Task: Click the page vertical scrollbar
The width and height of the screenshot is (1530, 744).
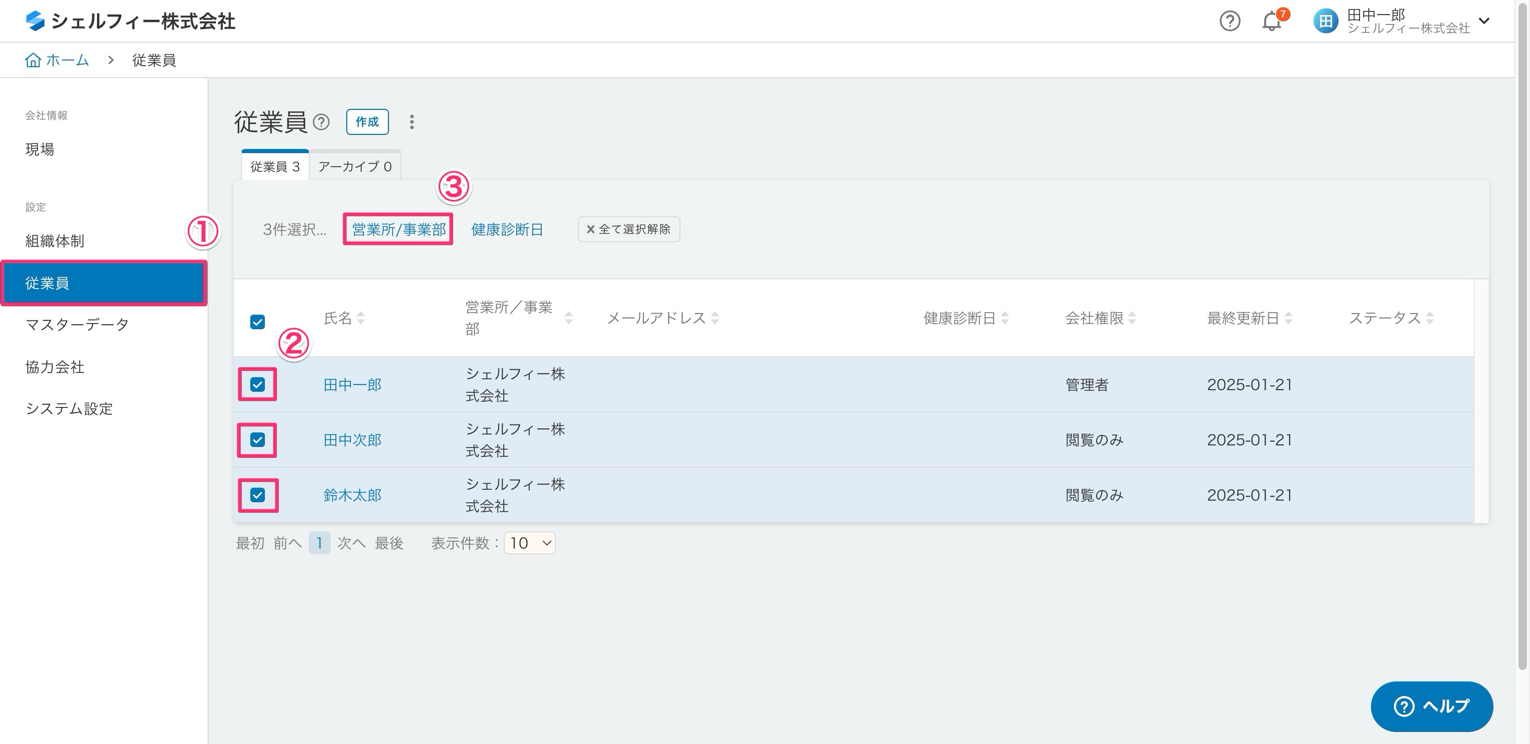Action: [1522, 356]
